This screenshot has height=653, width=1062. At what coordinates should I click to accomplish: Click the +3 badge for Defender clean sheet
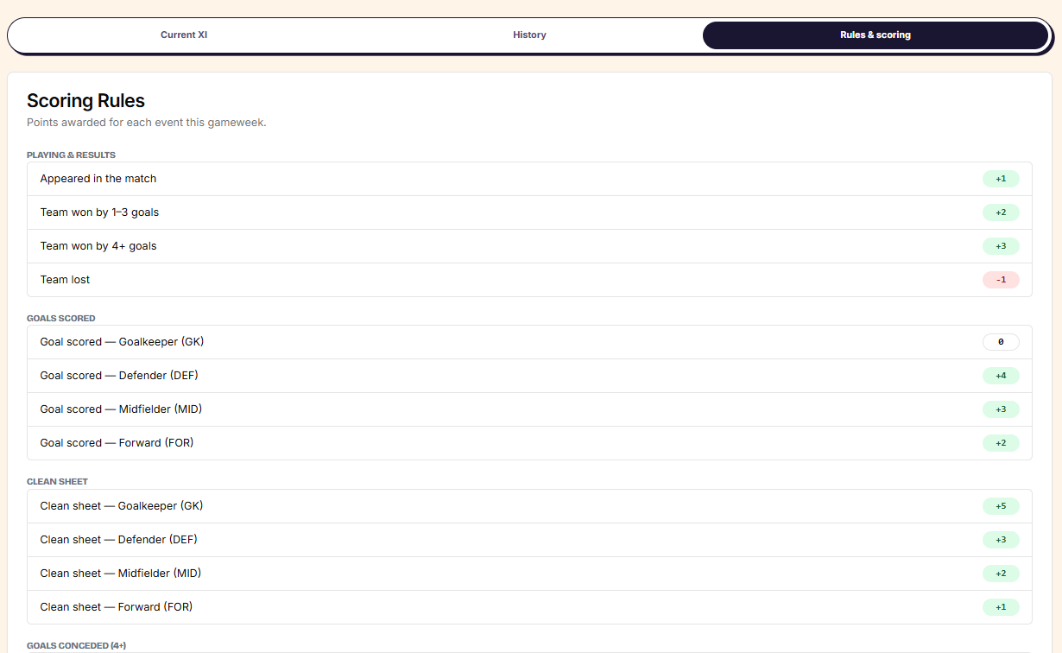point(1001,540)
